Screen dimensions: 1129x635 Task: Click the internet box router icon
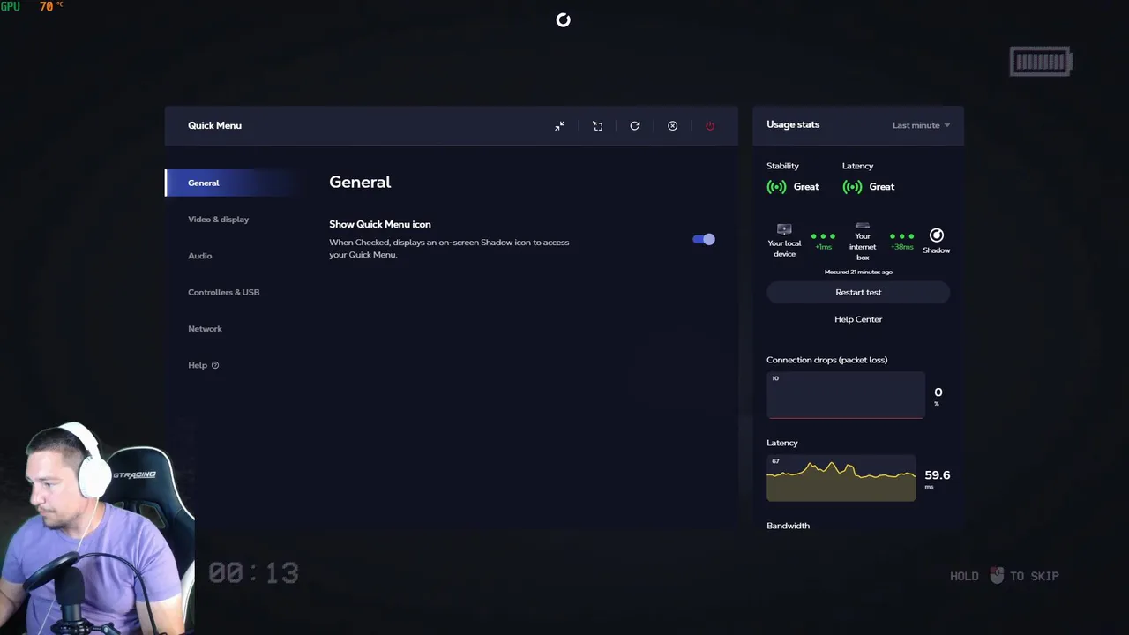(863, 226)
